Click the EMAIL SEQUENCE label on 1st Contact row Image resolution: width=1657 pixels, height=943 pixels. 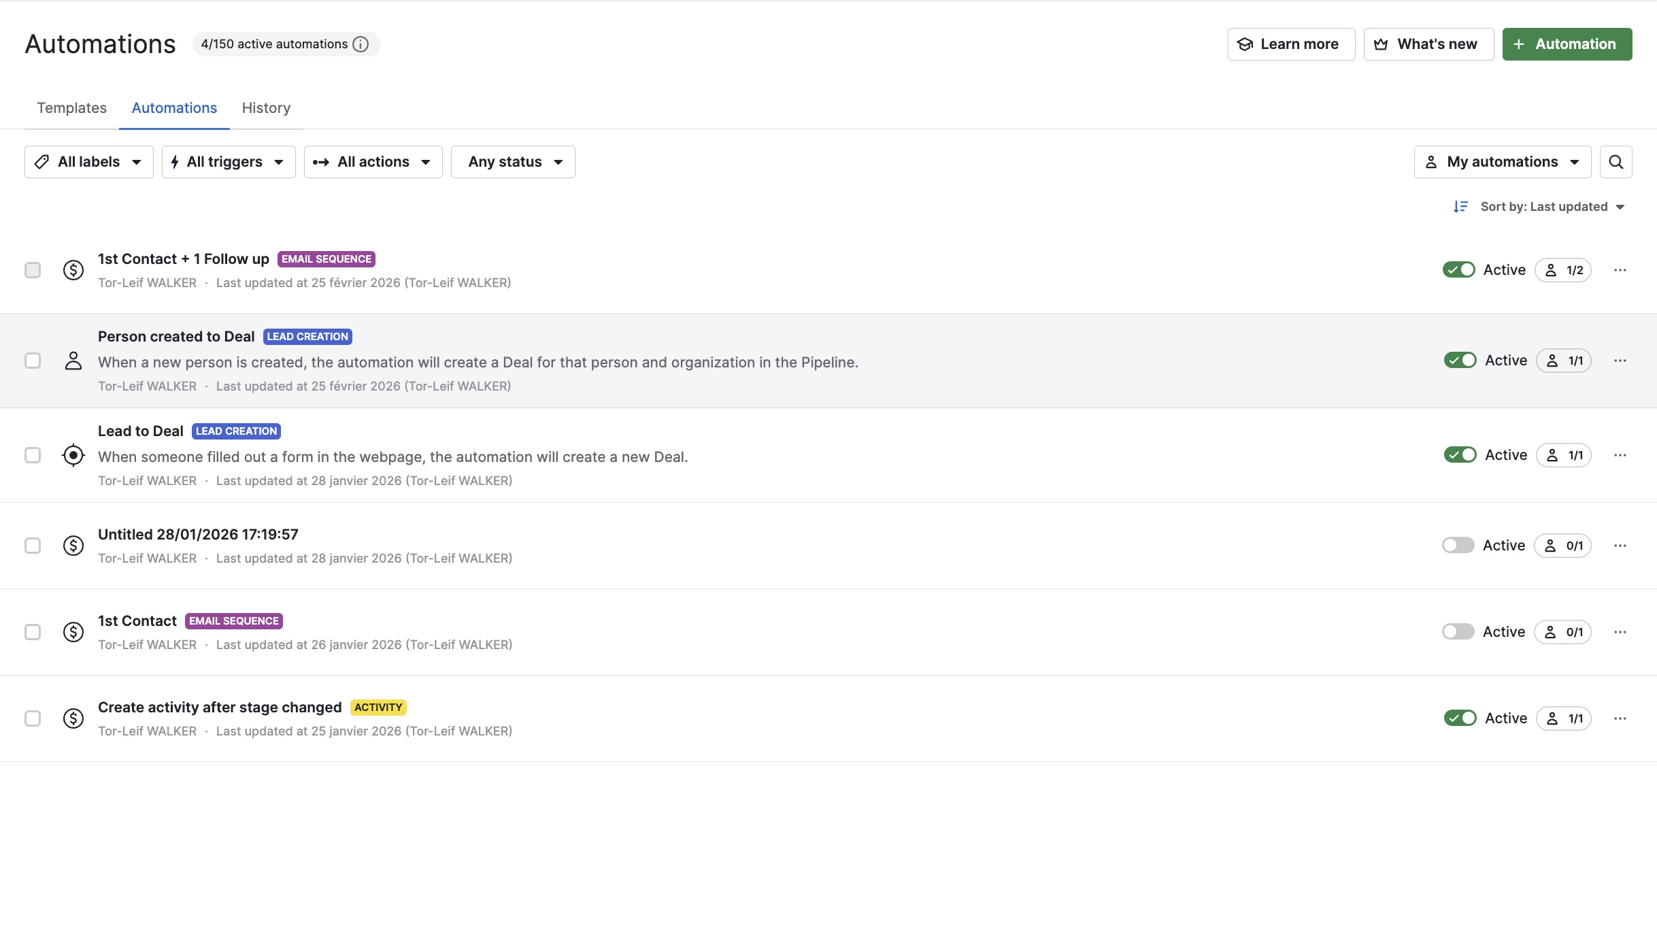pos(234,621)
